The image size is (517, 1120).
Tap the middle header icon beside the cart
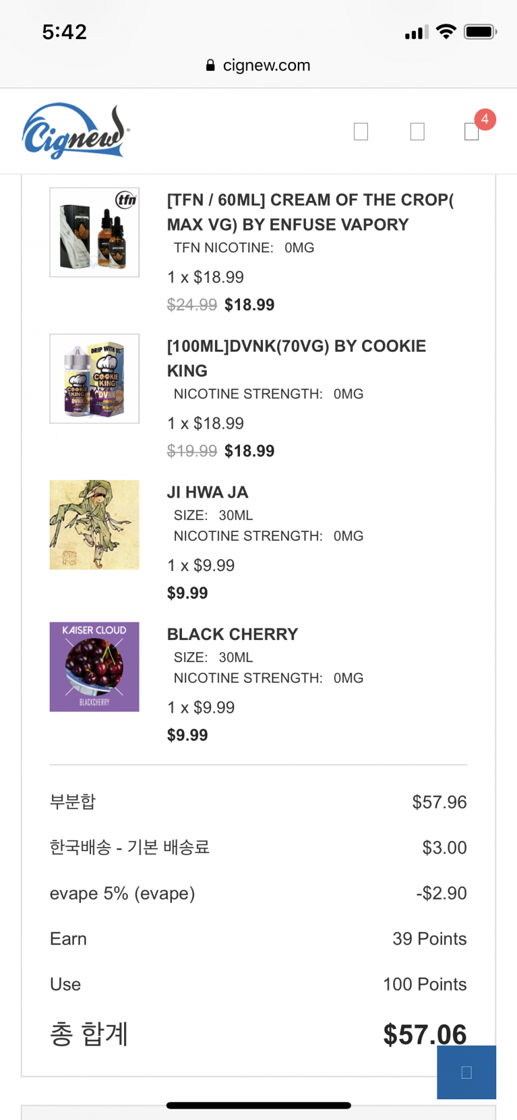click(x=417, y=131)
